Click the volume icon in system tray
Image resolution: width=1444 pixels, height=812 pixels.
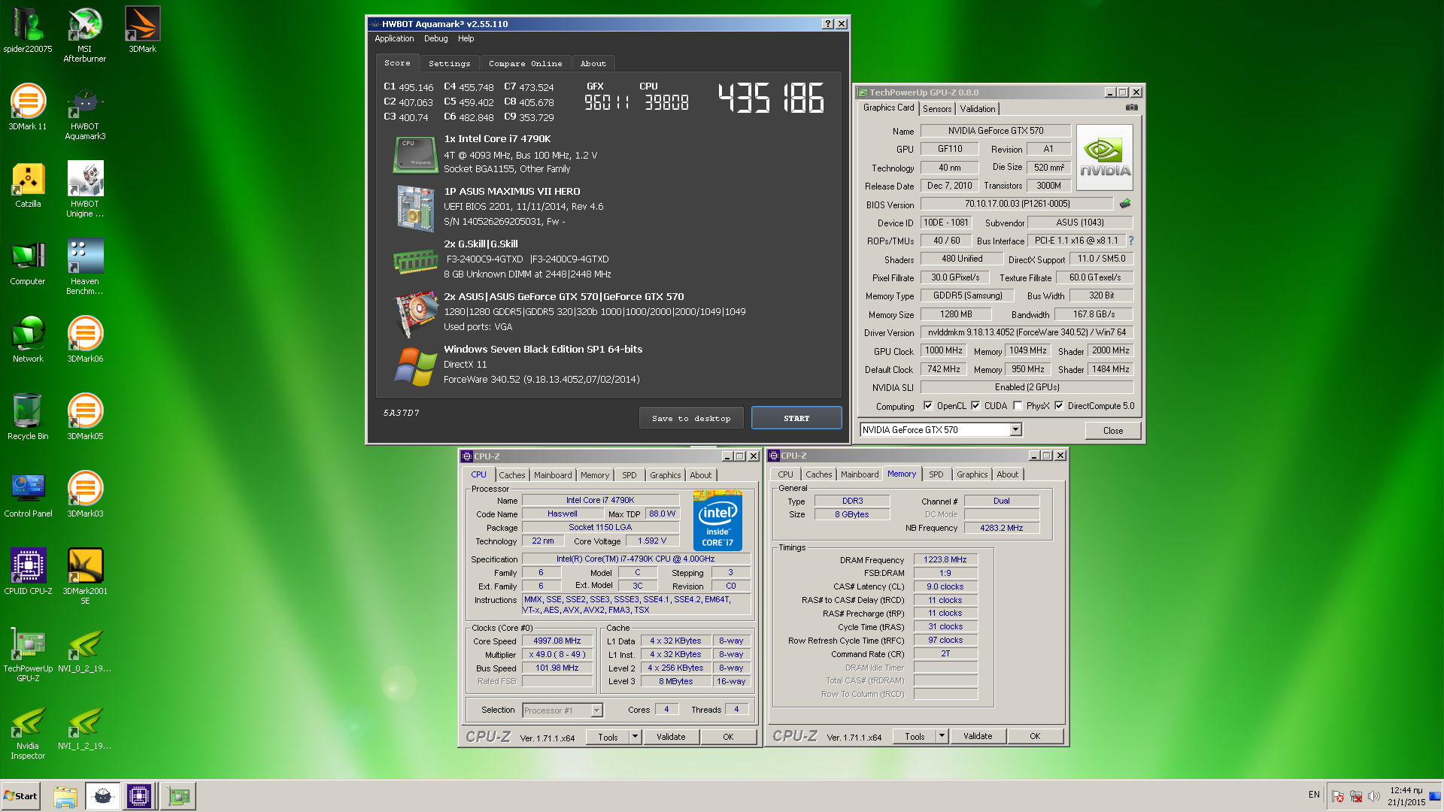tap(1374, 796)
